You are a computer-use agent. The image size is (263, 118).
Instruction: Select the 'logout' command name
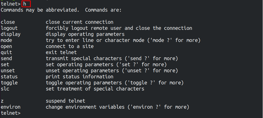[x=9, y=28]
